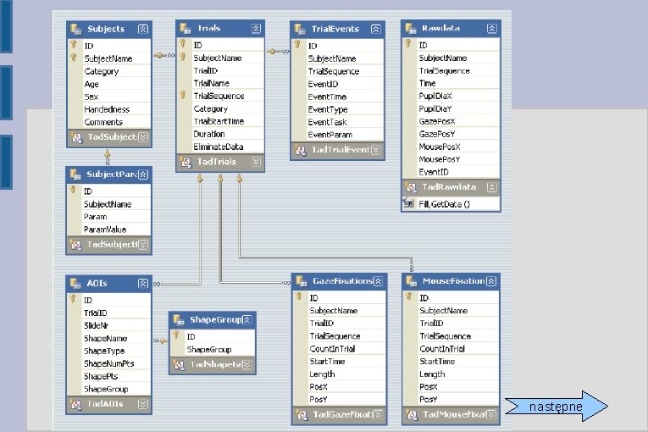
Task: Click the key icon of Rawdata ID
Action: [x=408, y=44]
